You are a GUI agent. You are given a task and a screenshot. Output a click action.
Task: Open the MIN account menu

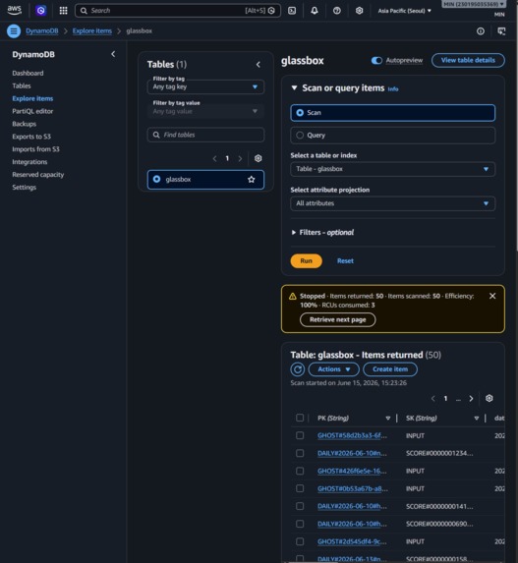pyautogui.click(x=474, y=4)
